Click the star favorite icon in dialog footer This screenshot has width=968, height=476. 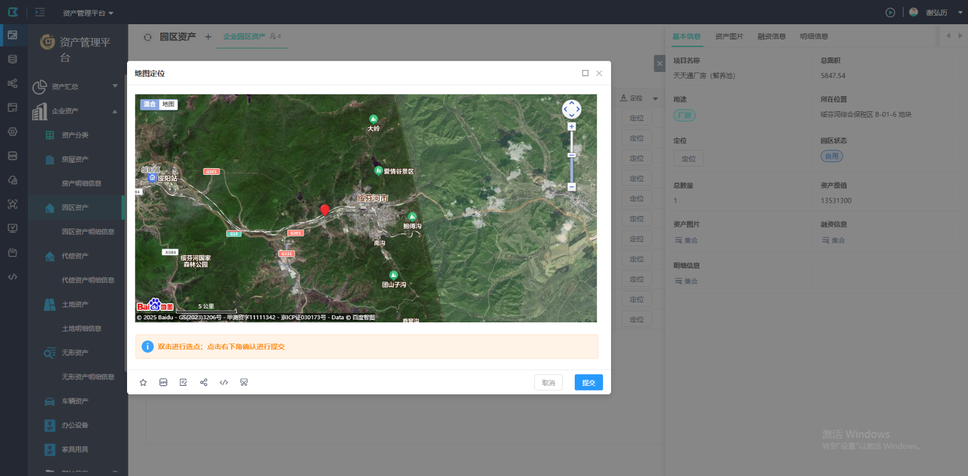tap(143, 382)
